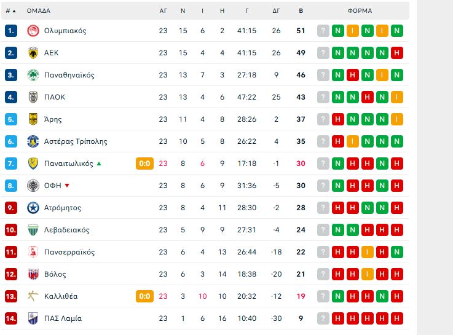Image resolution: width=453 pixels, height=335 pixels.
Task: Click the AEK team logo
Action: 33,53
